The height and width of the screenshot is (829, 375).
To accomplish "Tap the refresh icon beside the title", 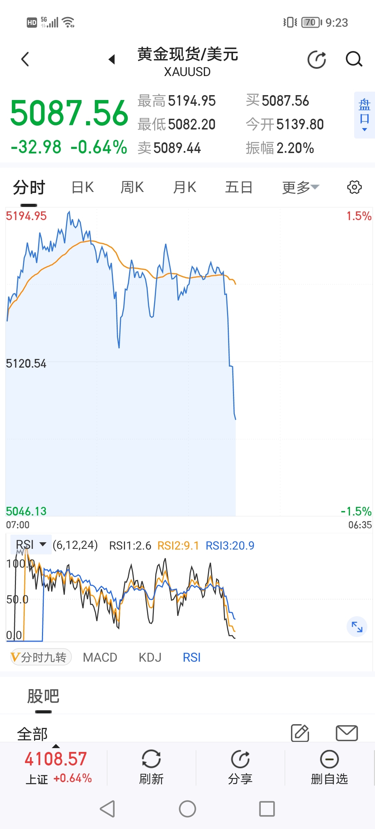I will click(317, 60).
